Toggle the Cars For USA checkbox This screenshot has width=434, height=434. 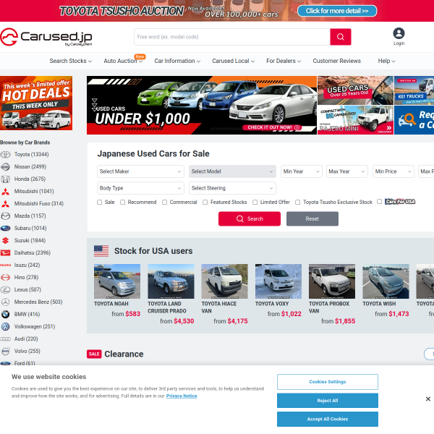coord(380,202)
